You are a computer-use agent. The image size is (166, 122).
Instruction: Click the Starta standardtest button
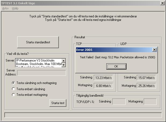tap(38, 42)
